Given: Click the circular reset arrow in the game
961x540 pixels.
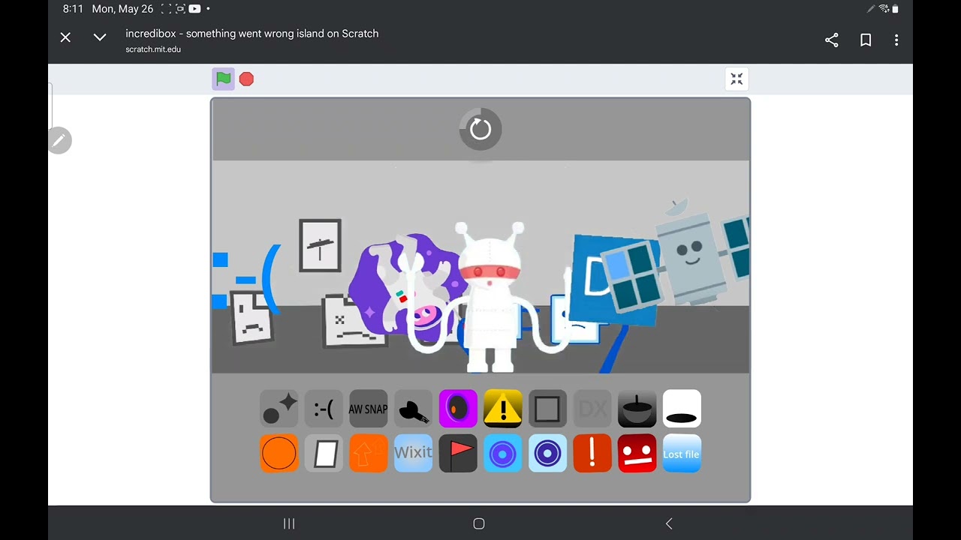Looking at the screenshot, I should click(480, 129).
